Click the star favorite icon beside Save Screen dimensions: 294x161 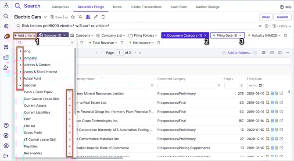(x=73, y=17)
